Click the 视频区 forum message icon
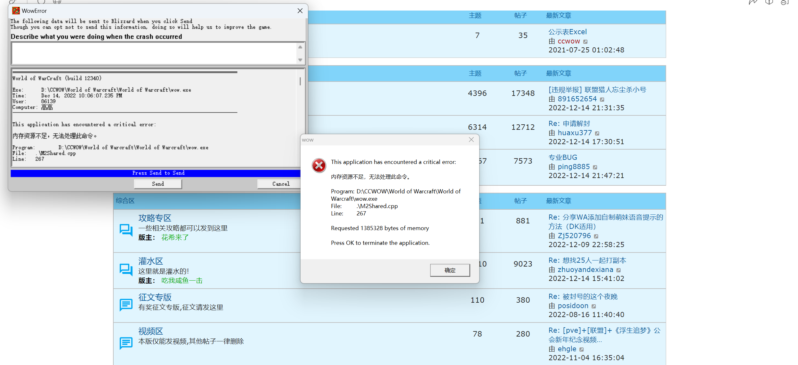 [126, 343]
